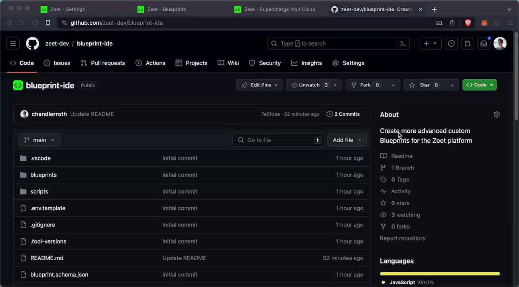Show the browser tab list chevron
519x287 pixels.
click(509, 9)
